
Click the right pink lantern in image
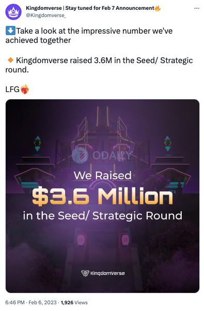125,240
